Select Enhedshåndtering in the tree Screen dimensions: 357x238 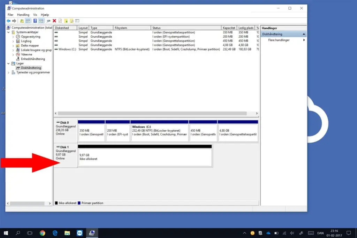point(33,59)
